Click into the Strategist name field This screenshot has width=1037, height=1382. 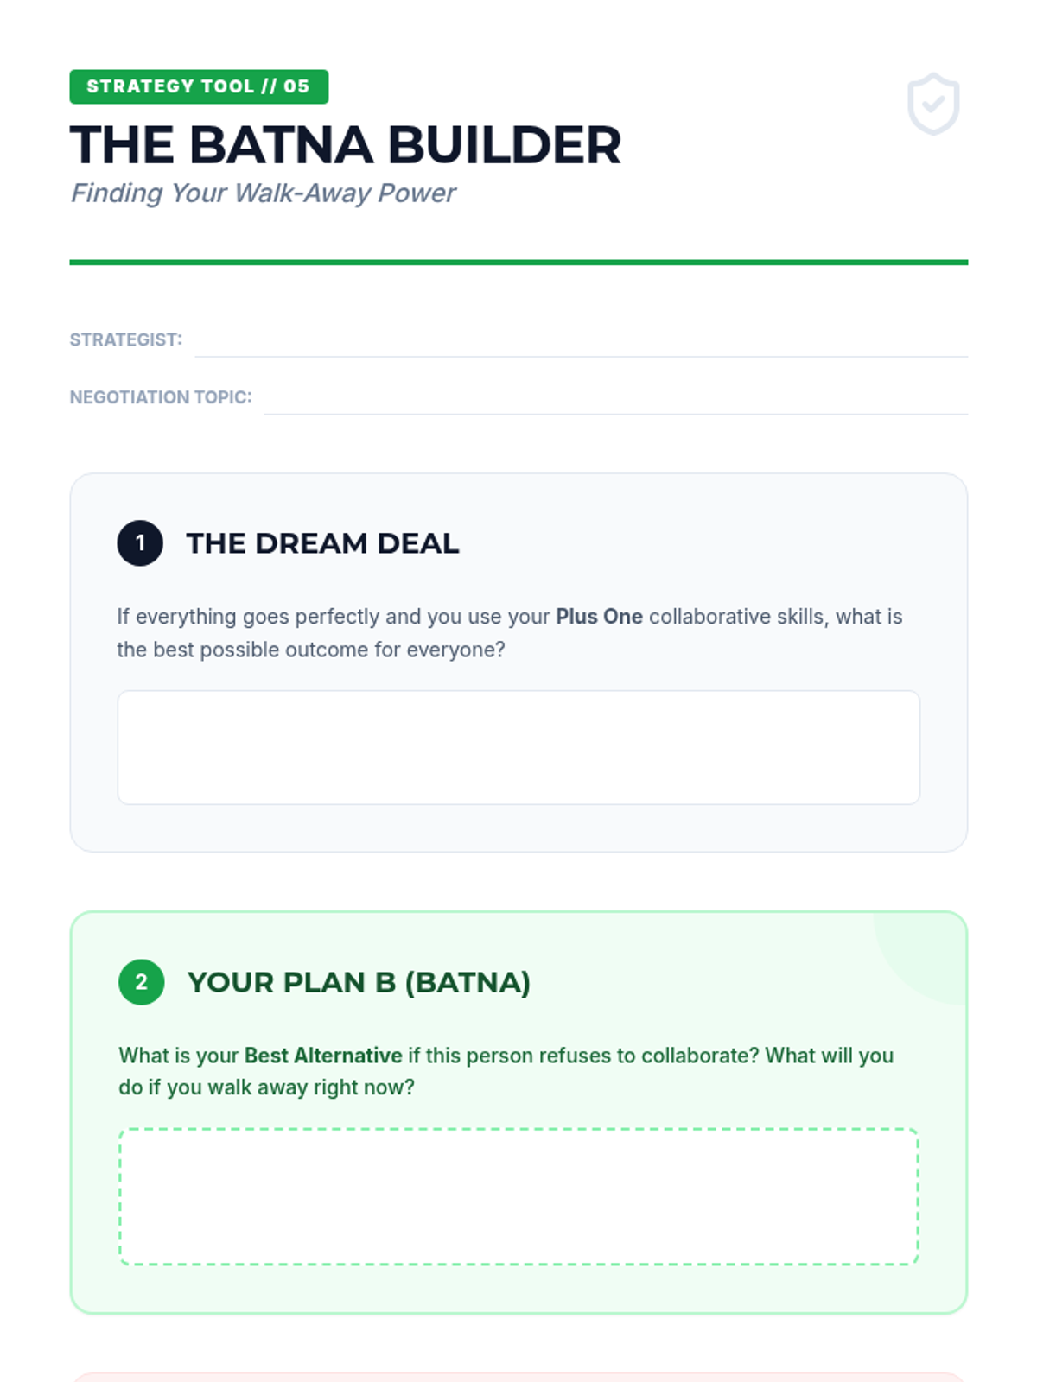tap(581, 342)
